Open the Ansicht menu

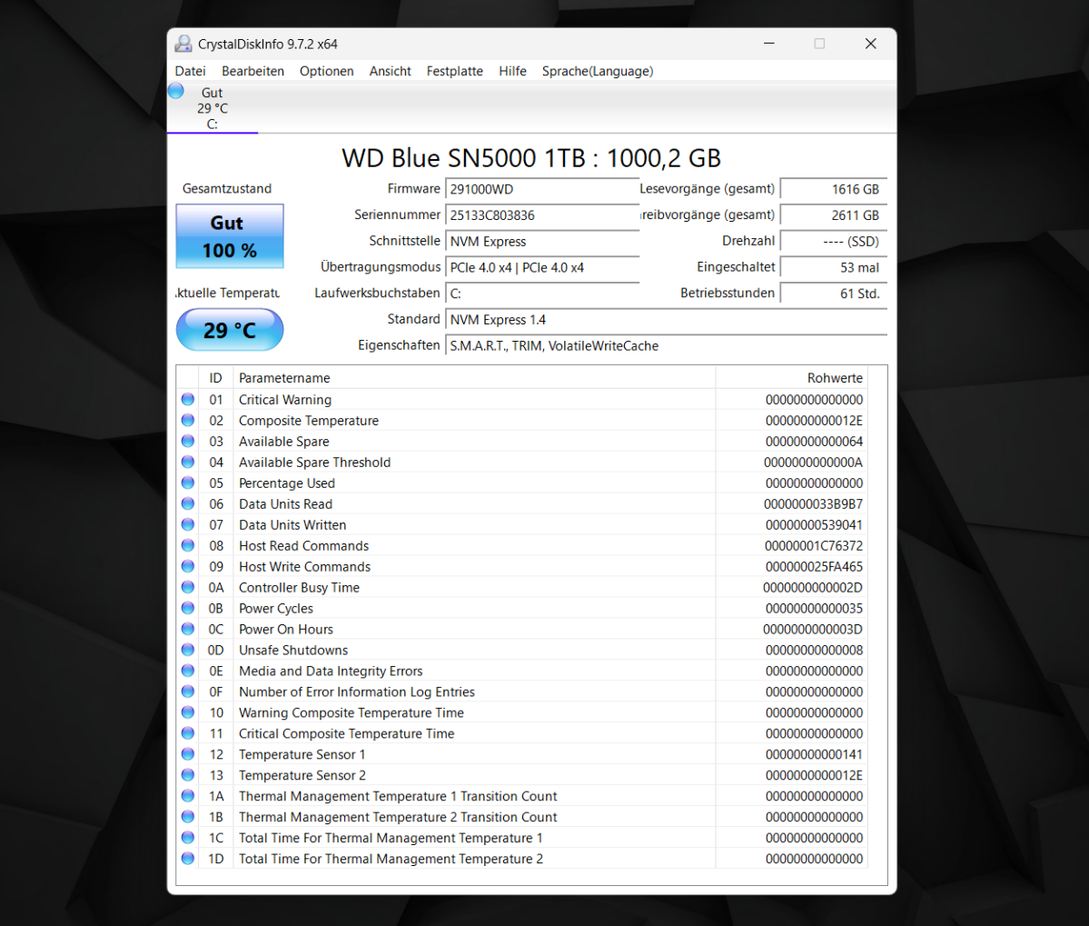[x=390, y=71]
